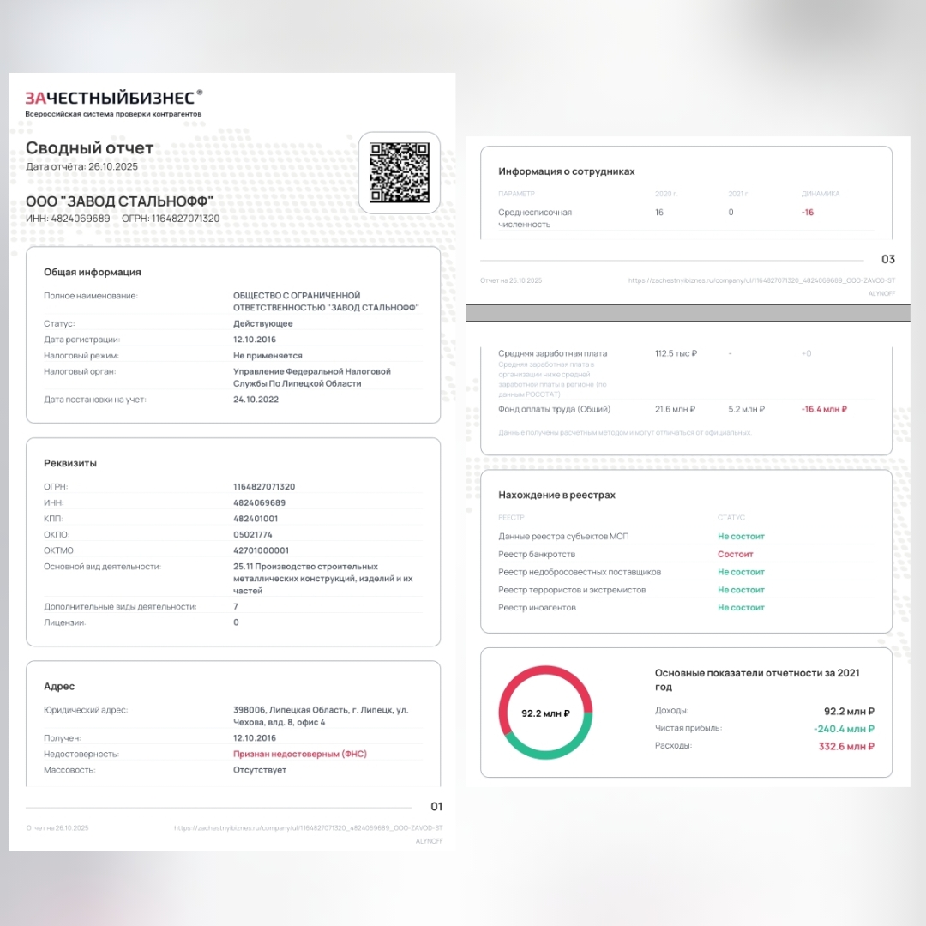
Task: Click the 'Нахождение в реестрах' heading
Action: (x=556, y=495)
